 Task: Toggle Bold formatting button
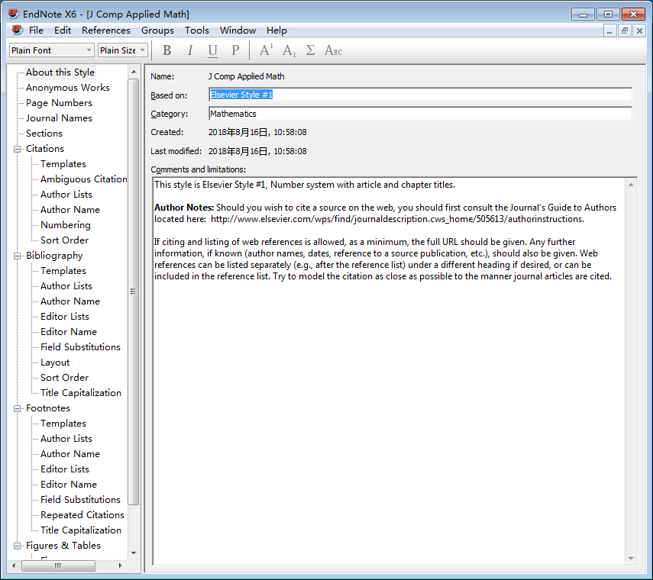[x=167, y=50]
